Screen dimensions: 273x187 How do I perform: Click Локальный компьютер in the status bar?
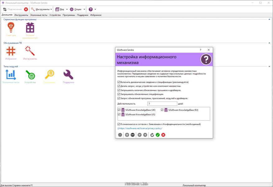[x=194, y=185]
